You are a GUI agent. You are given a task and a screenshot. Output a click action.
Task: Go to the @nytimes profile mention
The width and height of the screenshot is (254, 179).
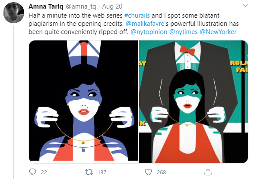(183, 32)
